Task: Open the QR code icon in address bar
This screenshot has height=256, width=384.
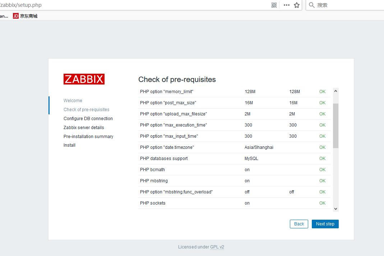Action: (274, 5)
